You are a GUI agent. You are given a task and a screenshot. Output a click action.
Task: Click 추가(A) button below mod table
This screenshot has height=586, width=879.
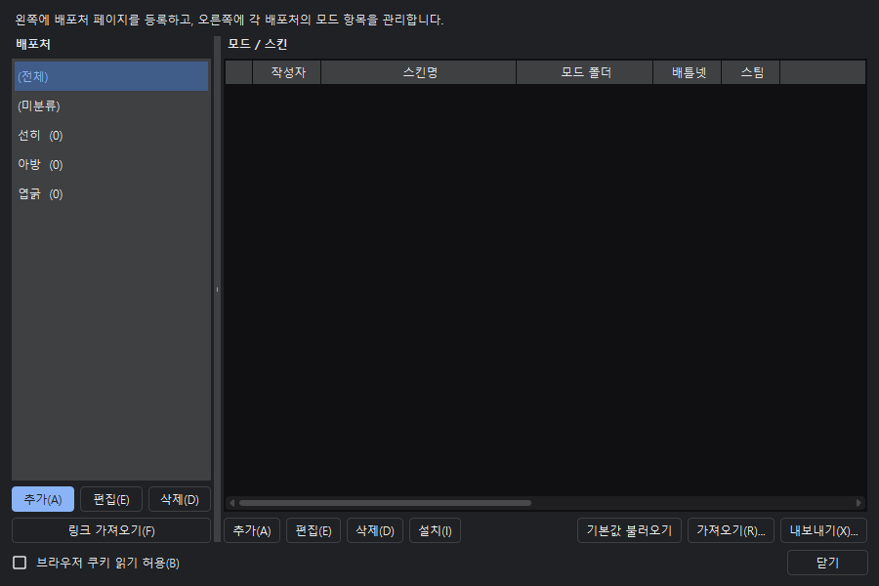coord(252,530)
